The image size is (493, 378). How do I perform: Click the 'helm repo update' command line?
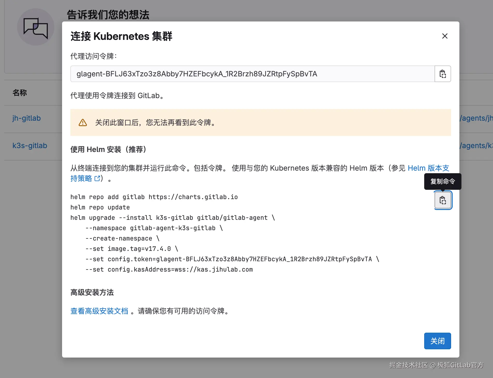click(x=100, y=207)
